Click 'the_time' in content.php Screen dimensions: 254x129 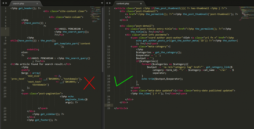pos(144,93)
